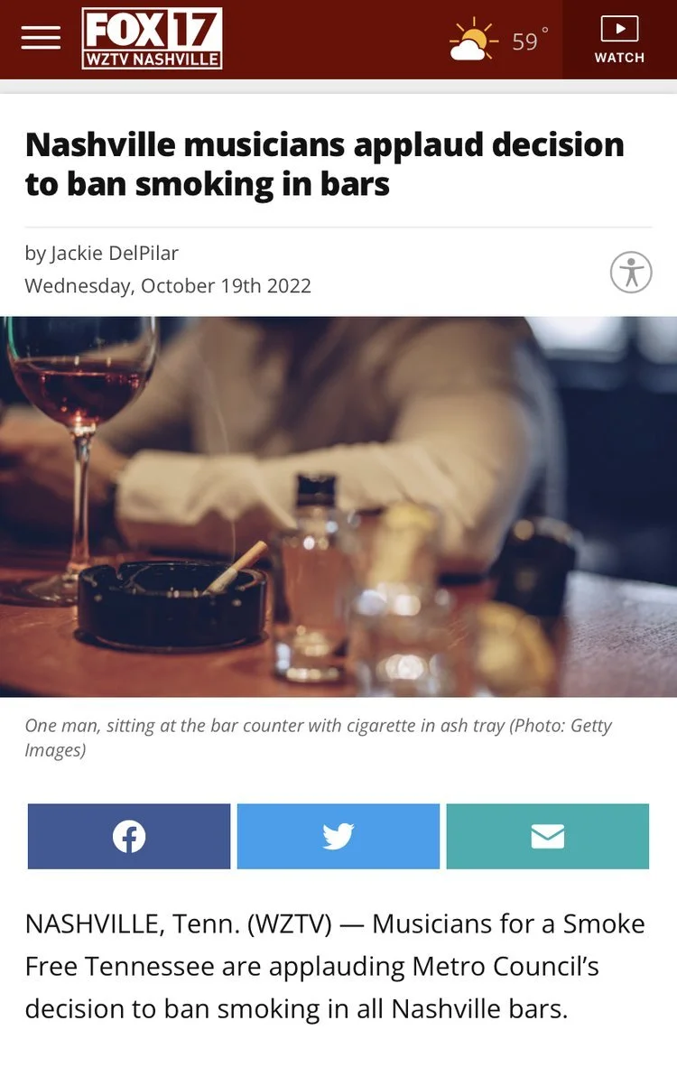The height and width of the screenshot is (1067, 677).
Task: Share the article on Twitter
Action: [x=338, y=836]
